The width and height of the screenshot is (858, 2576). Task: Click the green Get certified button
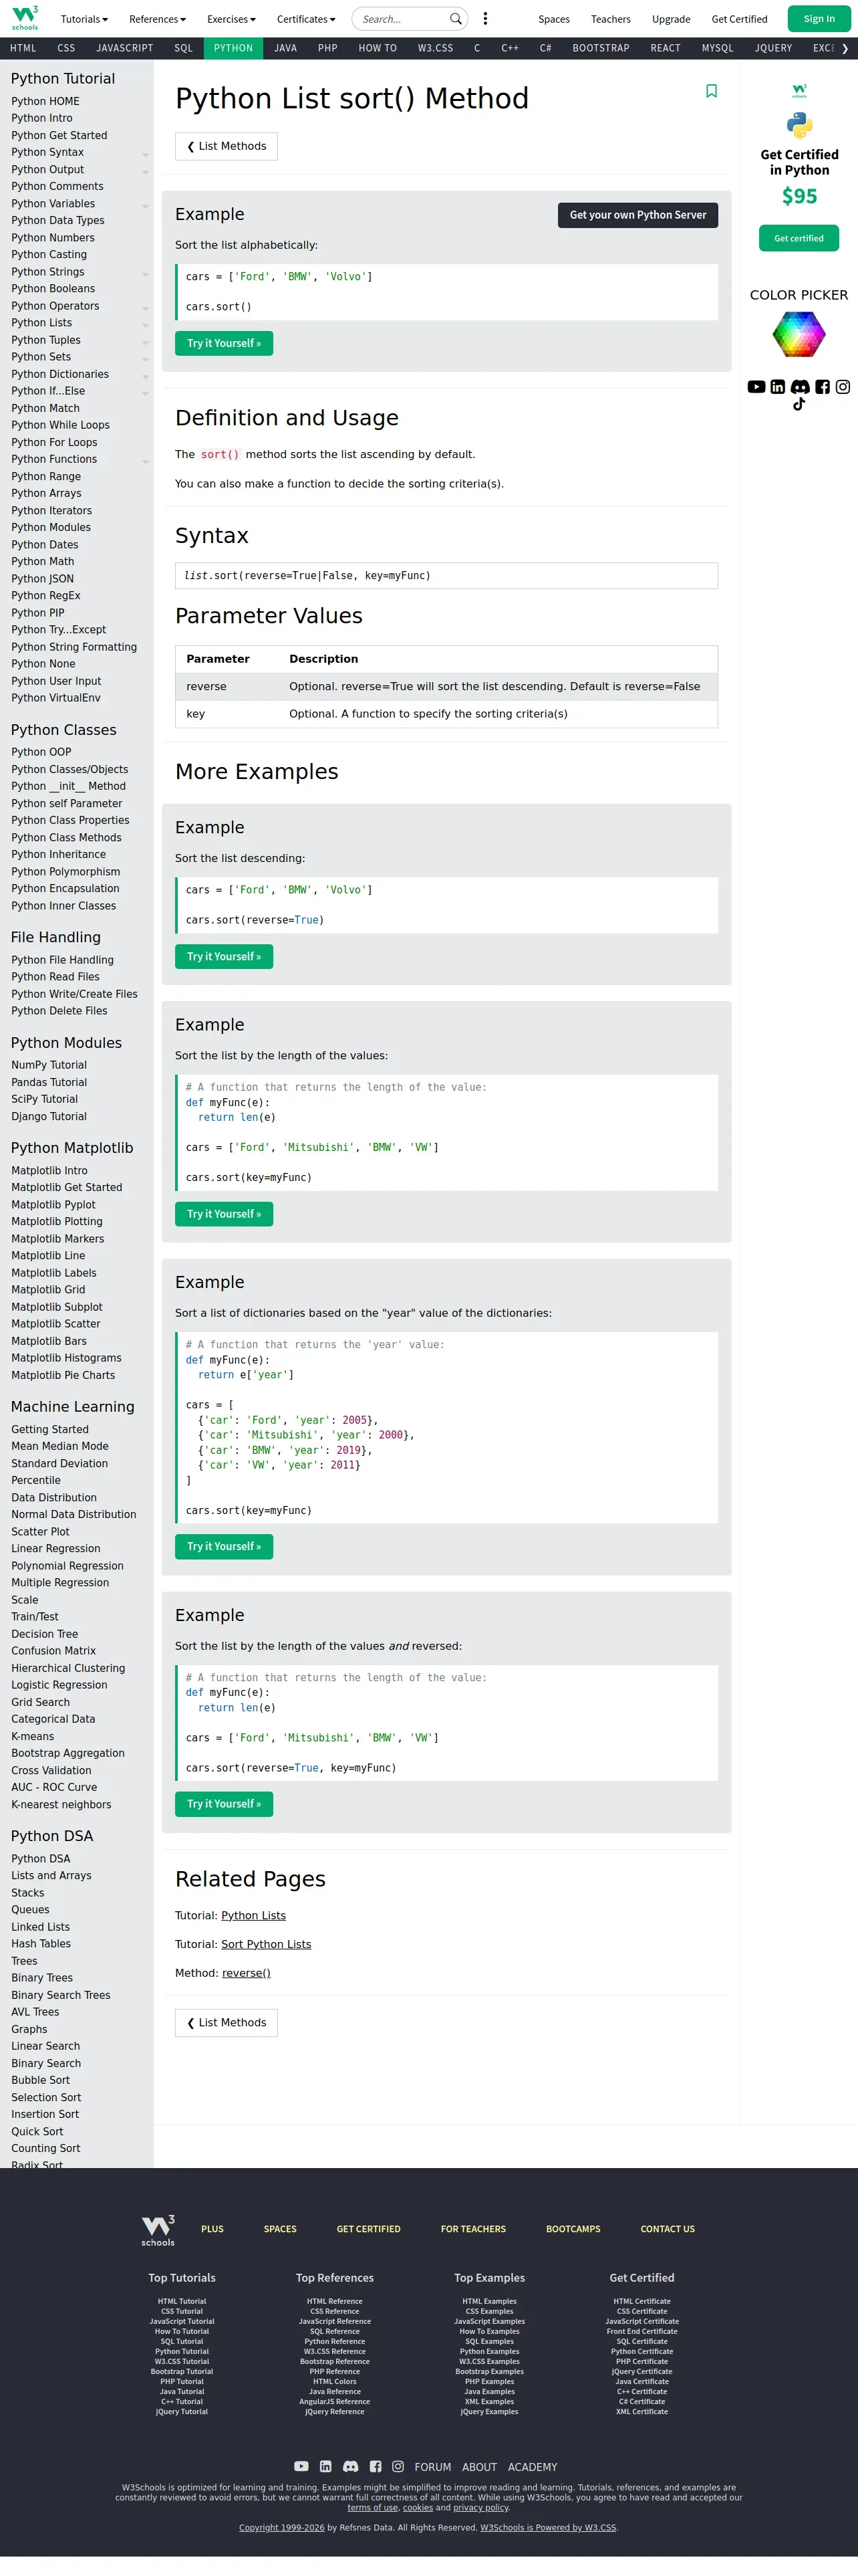799,238
